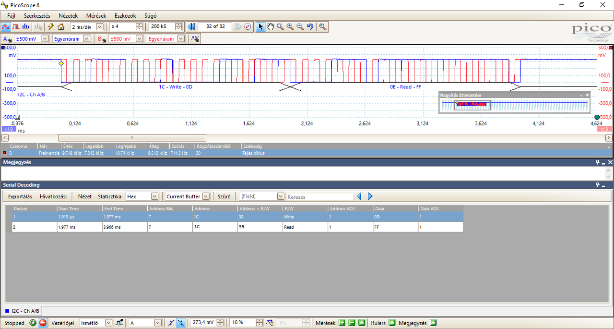Click the Home display icon
614x329 pixels.
(61, 27)
